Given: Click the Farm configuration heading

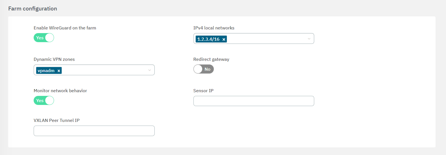Looking at the screenshot, I should 33,8.
